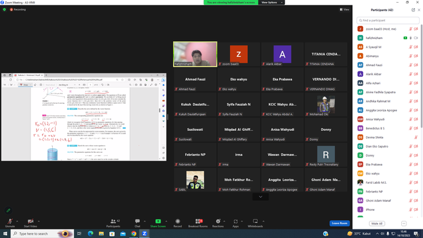This screenshot has height=238, width=423.
Task: Open the more options button beside Mute All
Action: tap(404, 223)
